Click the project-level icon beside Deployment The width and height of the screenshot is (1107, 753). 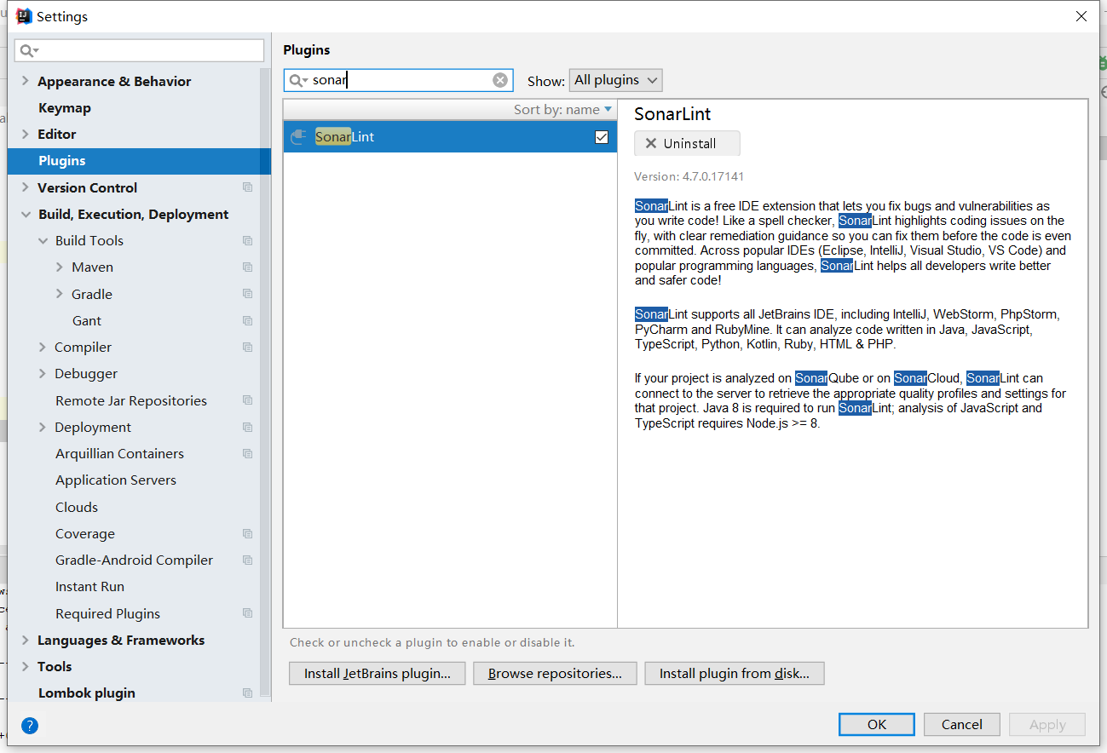click(248, 427)
